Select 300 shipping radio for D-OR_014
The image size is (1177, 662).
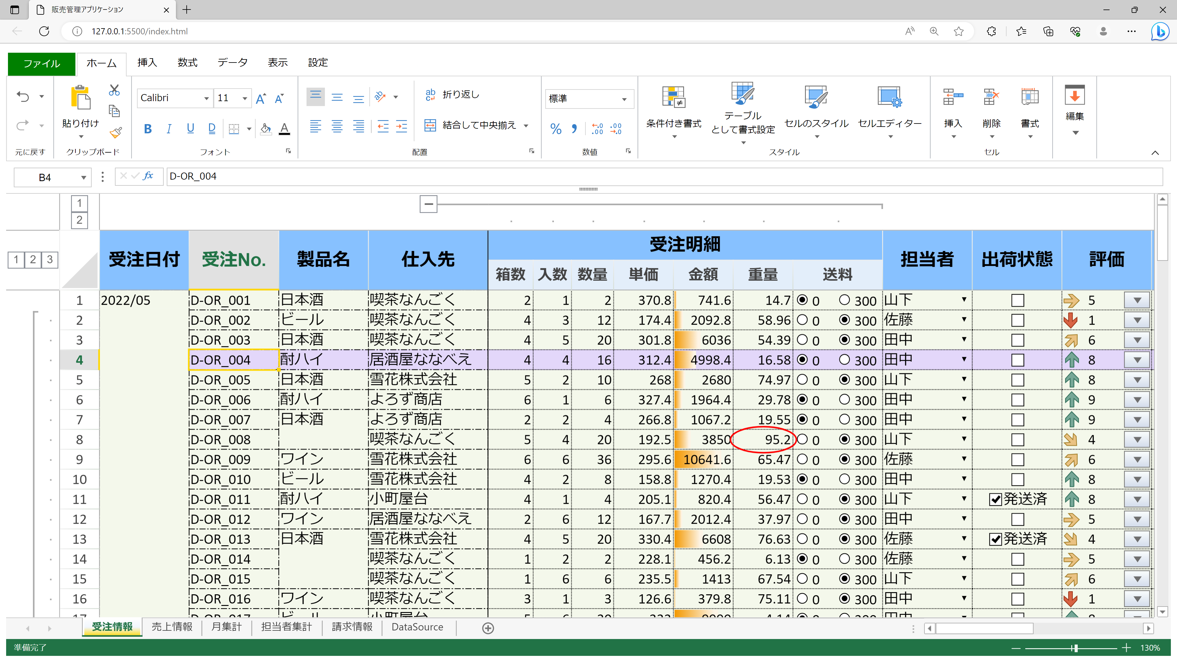[844, 558]
